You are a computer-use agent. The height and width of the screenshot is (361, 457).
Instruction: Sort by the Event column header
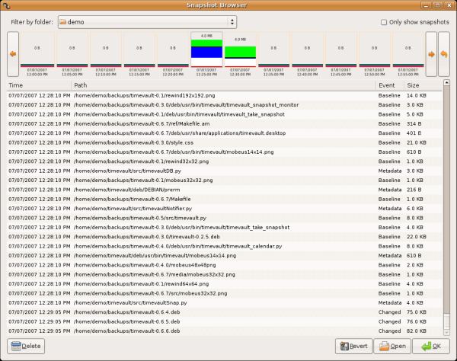388,85
